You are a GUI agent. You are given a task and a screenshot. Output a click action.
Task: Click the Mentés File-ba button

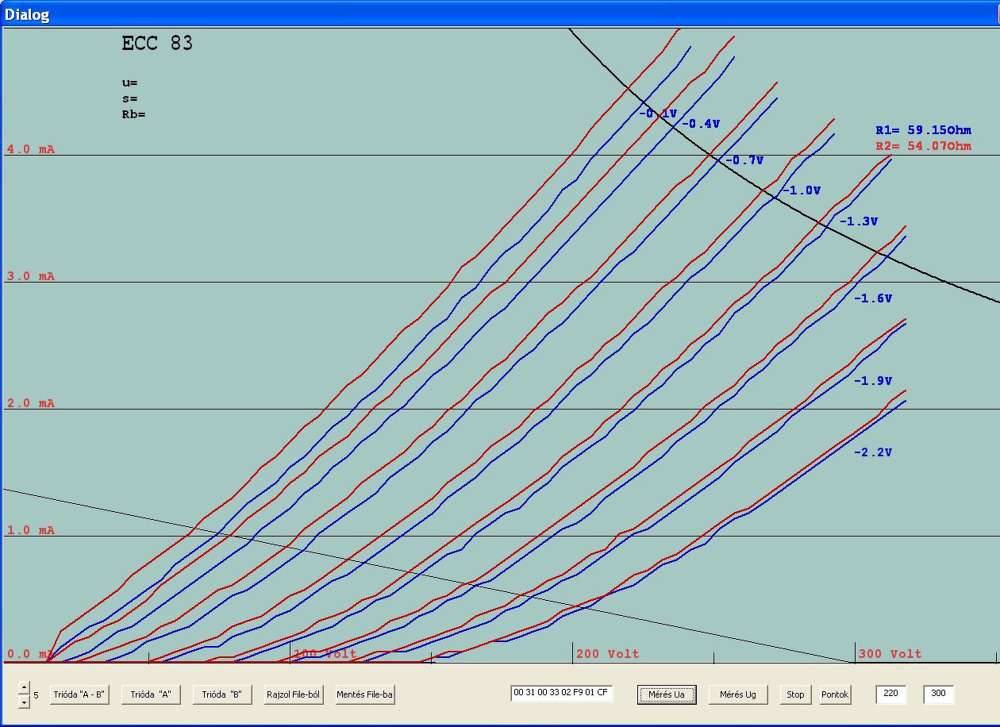pyautogui.click(x=365, y=694)
